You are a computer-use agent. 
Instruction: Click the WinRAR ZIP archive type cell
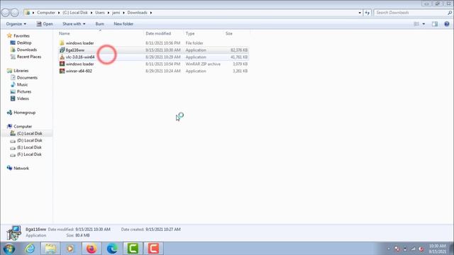(x=203, y=64)
